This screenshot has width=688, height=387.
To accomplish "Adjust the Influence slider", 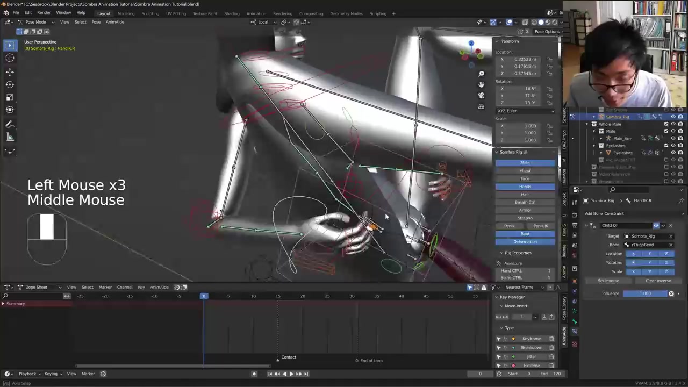I will tap(645, 293).
